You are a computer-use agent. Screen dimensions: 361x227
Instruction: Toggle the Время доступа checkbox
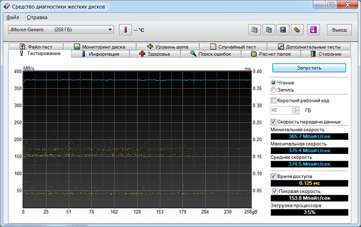[x=273, y=176]
